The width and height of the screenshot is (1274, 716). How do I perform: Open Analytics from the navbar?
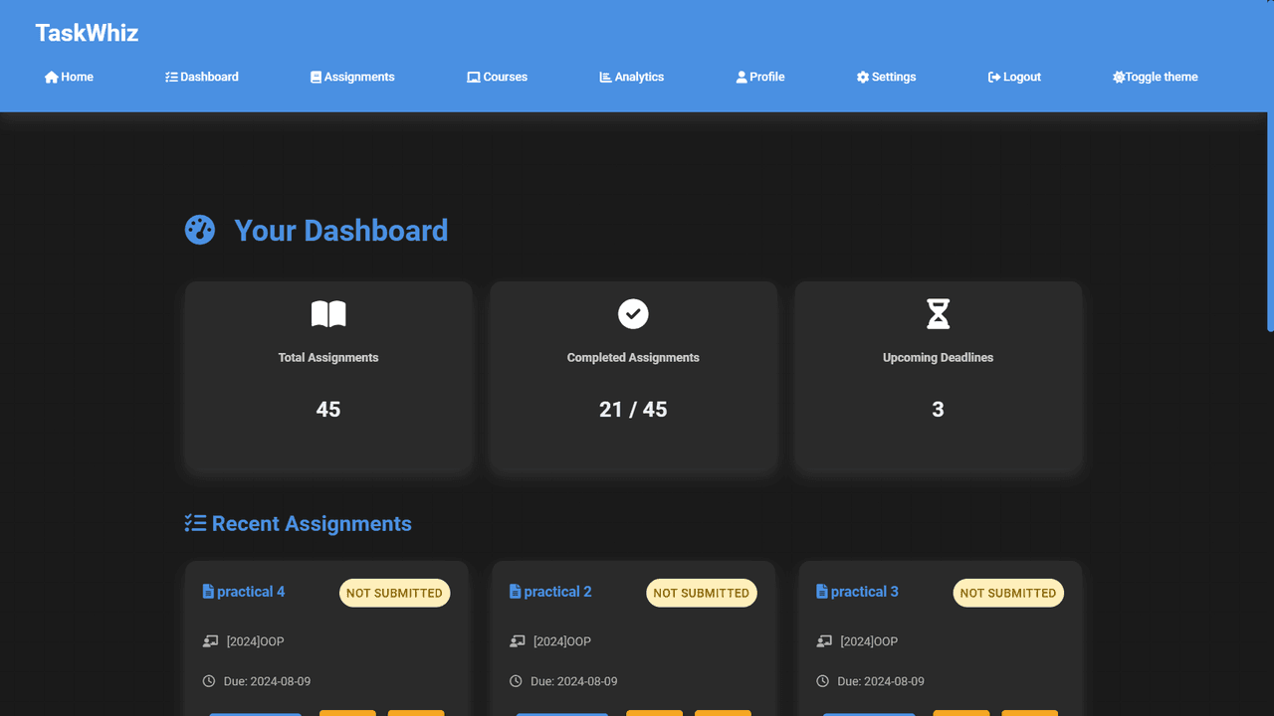point(631,77)
